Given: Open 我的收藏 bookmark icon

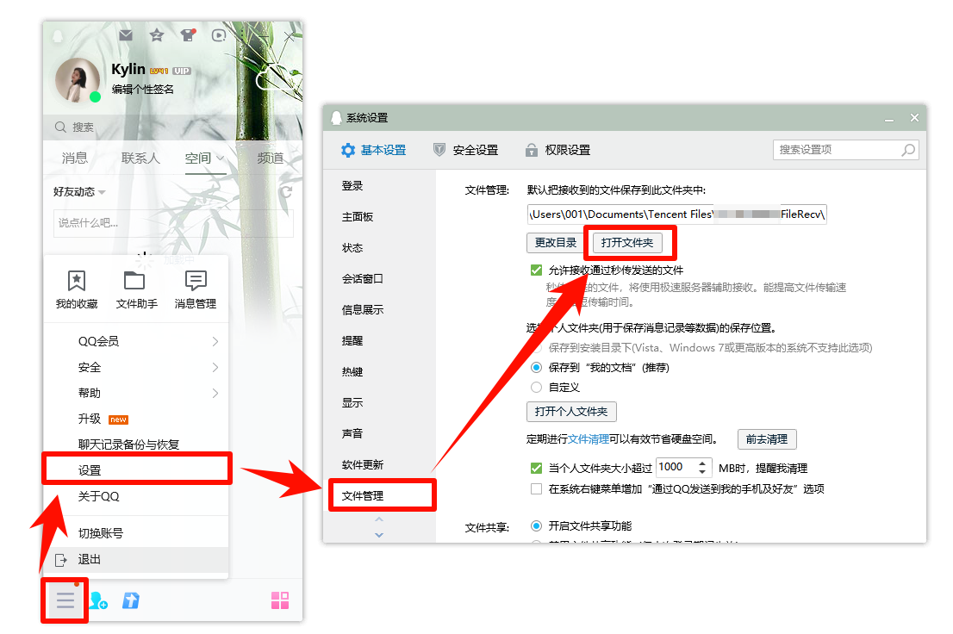Looking at the screenshot, I should pyautogui.click(x=77, y=282).
